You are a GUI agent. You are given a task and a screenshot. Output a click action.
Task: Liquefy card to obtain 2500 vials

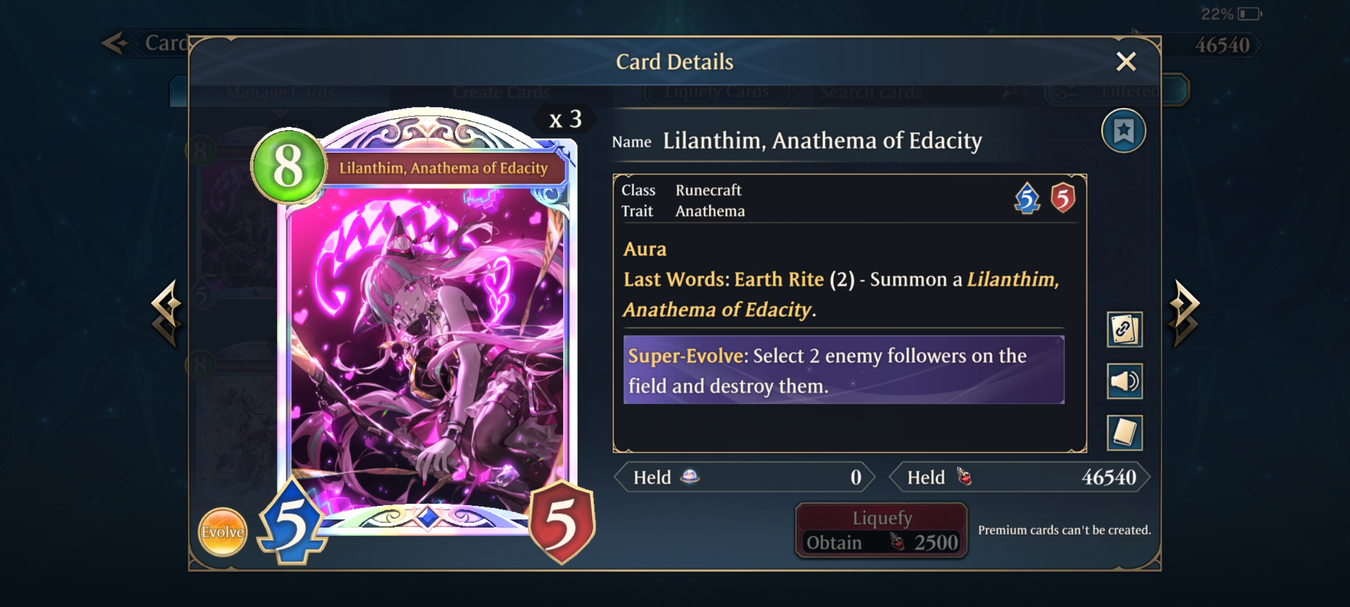(x=881, y=531)
